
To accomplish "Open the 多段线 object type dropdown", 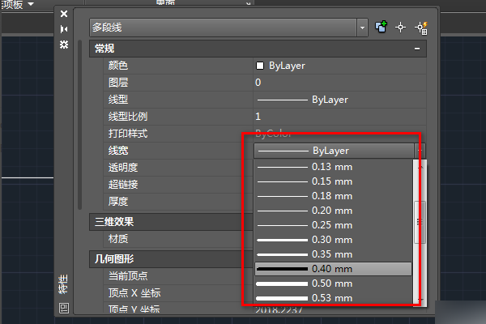I will [x=362, y=28].
